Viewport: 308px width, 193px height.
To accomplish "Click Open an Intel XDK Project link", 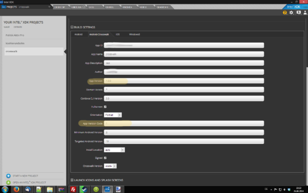I will (29, 183).
